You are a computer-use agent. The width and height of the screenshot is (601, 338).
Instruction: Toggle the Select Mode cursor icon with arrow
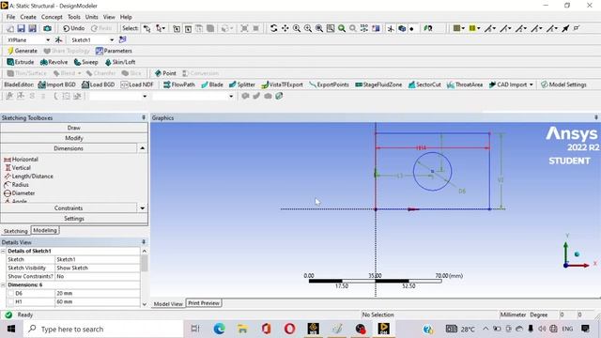[x=160, y=28]
